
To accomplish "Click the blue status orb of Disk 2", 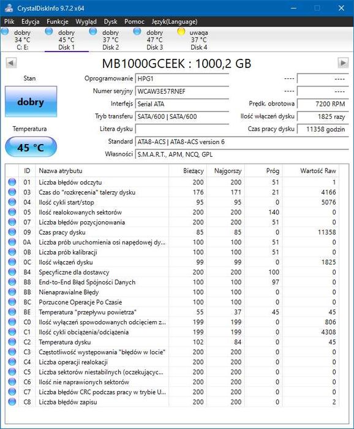I will tap(93, 31).
